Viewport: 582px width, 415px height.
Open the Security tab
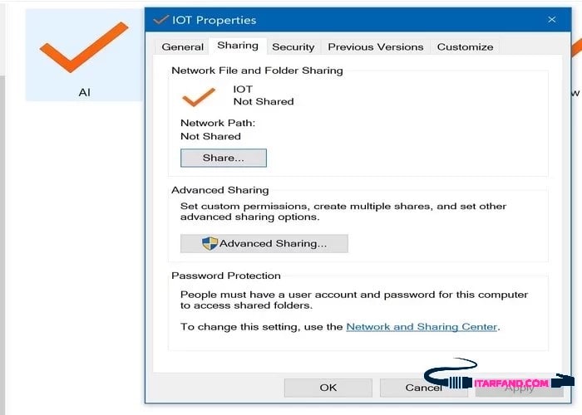click(x=293, y=47)
